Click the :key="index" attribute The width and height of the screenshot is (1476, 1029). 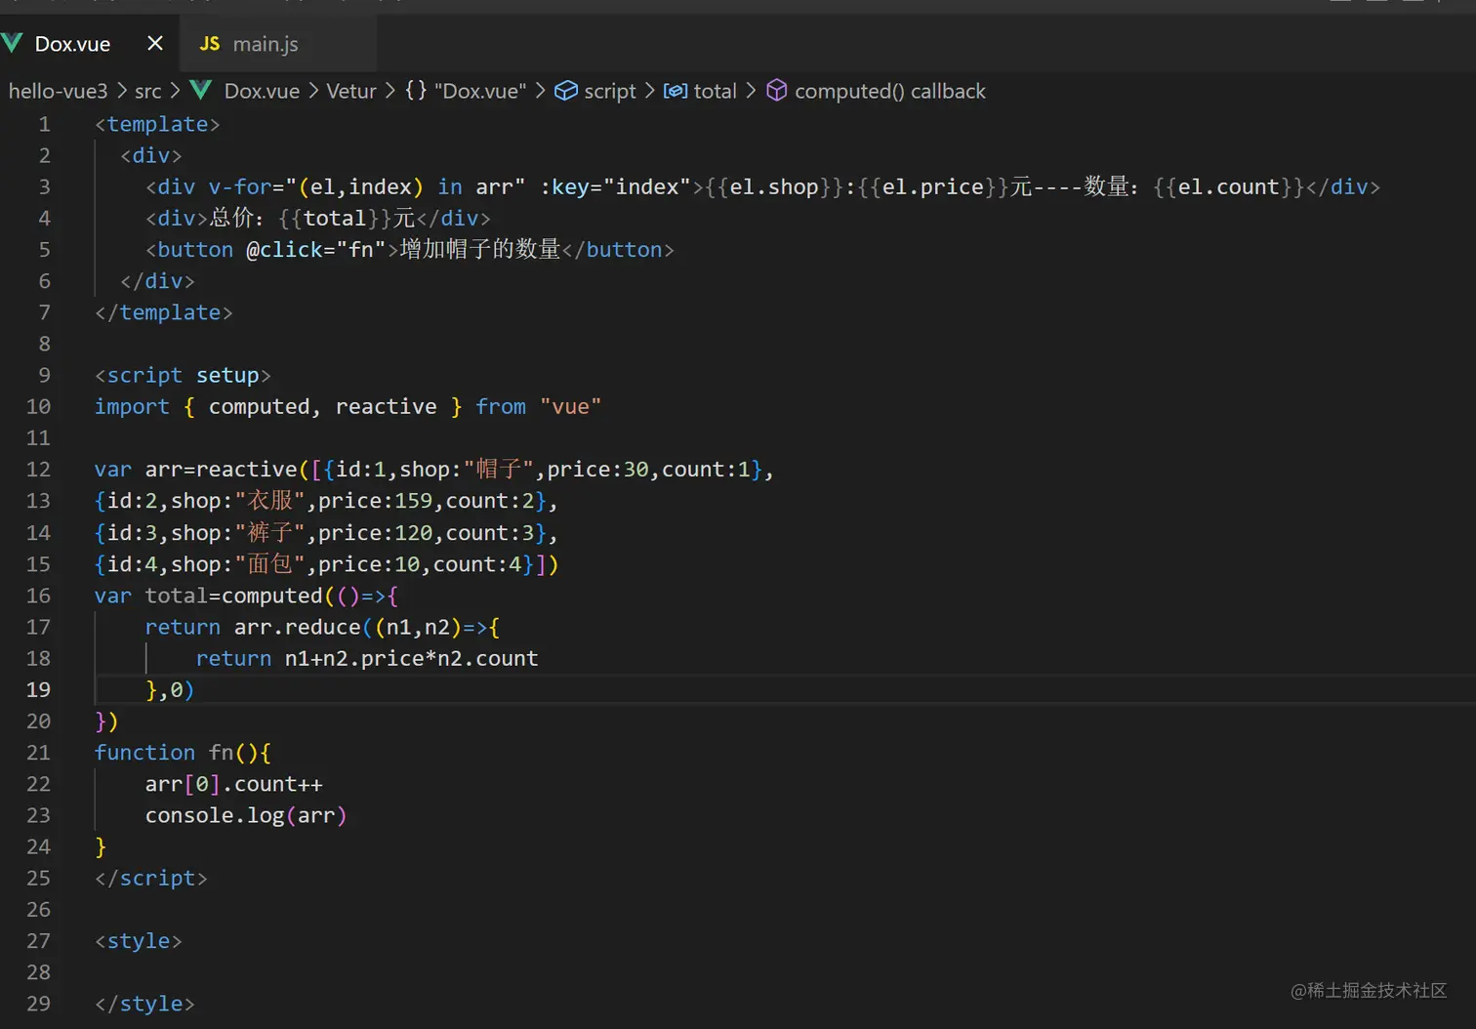tap(615, 186)
